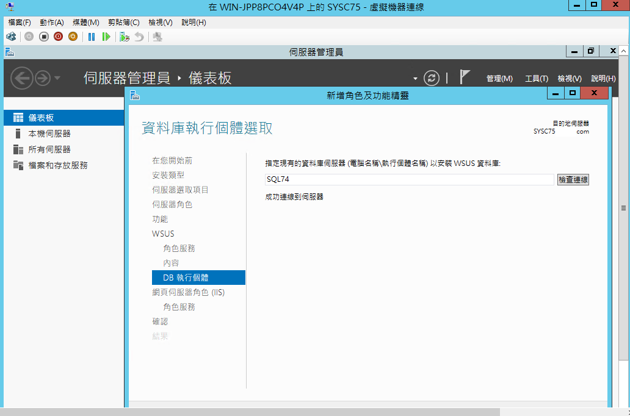630x416 pixels.
Task: Click the greyed-out Start VM power icon
Action: [x=29, y=37]
